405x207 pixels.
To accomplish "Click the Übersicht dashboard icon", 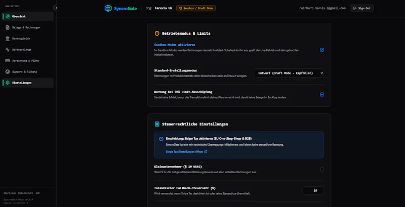I will pos(8,16).
